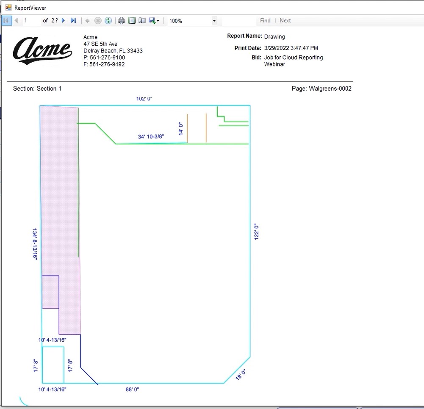Click the back to parent report arrow
The width and height of the screenshot is (424, 409).
88,20
